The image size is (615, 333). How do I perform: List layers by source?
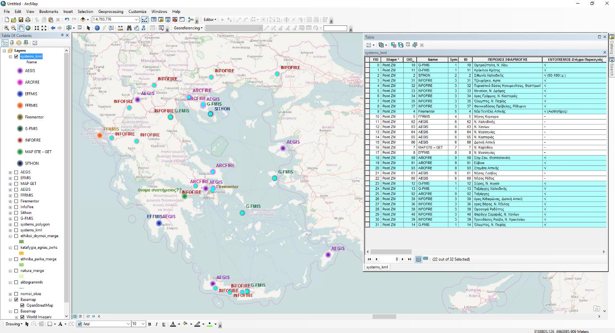pyautogui.click(x=12, y=43)
